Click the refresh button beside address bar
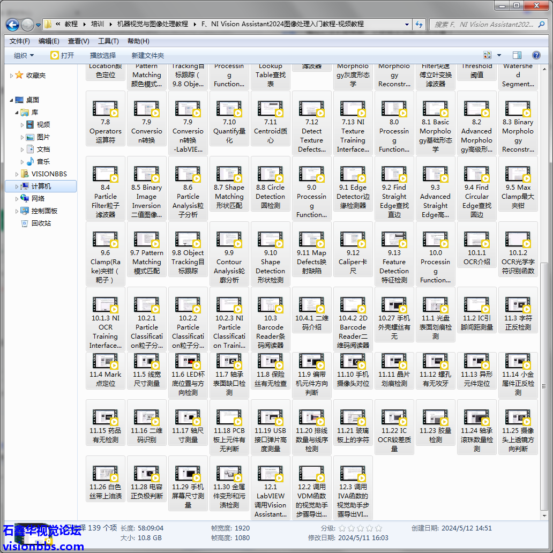 tap(419, 24)
